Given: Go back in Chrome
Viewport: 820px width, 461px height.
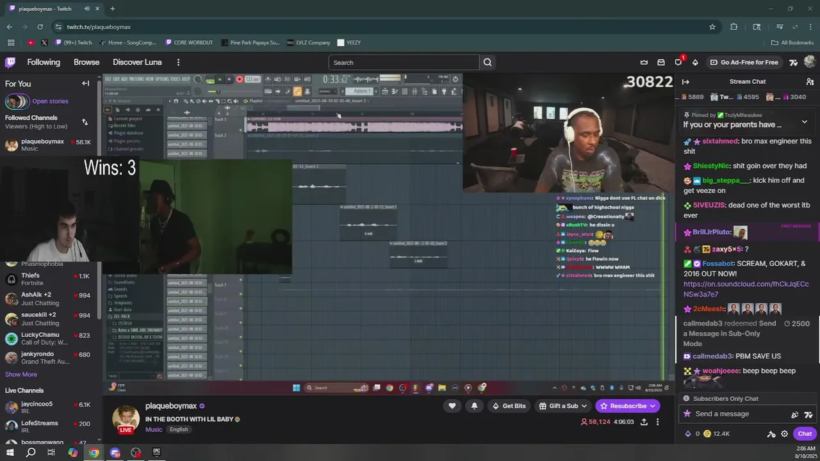Looking at the screenshot, I should [x=9, y=27].
